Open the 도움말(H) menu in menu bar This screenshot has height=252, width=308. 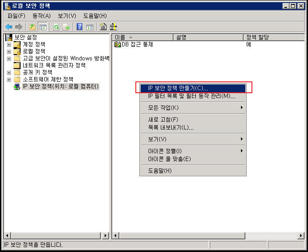coord(95,16)
